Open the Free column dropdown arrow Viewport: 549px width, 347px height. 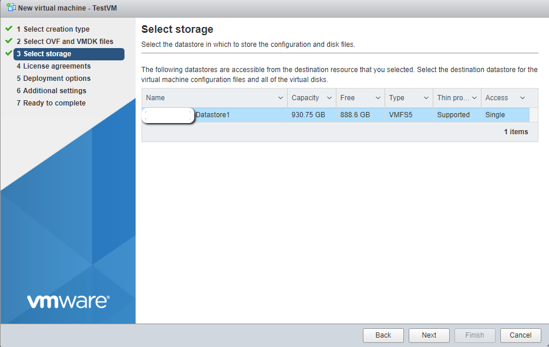click(x=378, y=98)
